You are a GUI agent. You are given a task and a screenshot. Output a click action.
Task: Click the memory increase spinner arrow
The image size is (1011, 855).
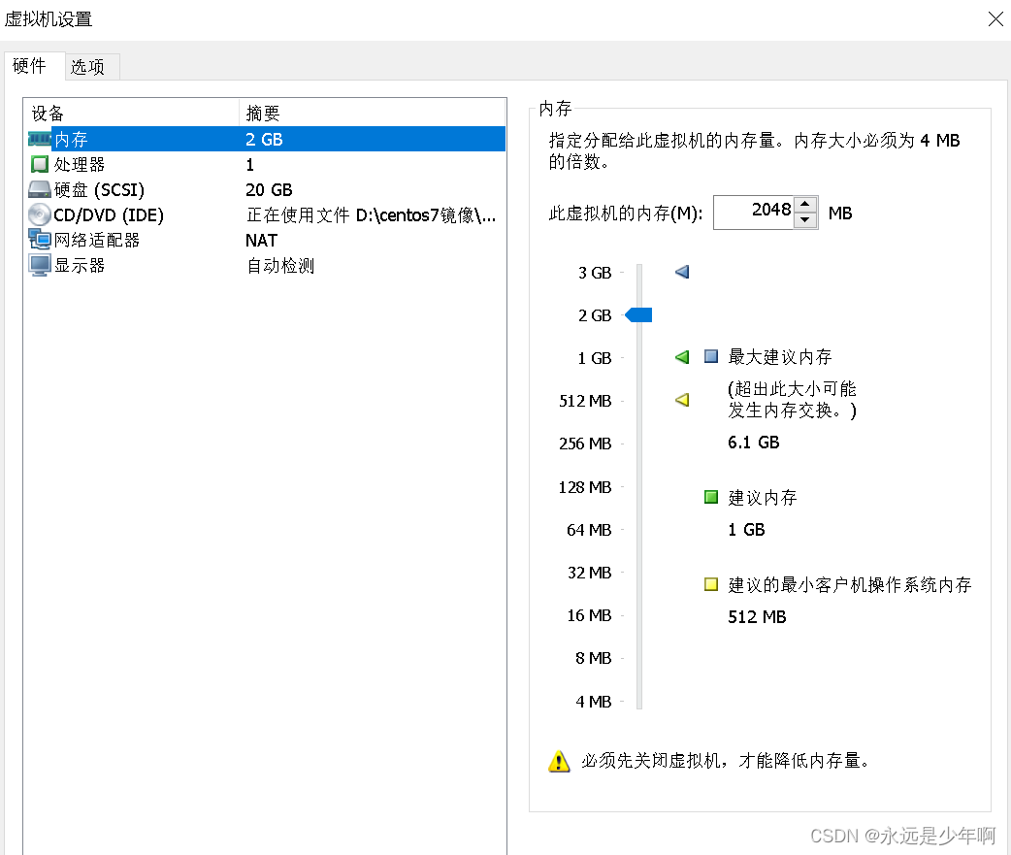(805, 206)
